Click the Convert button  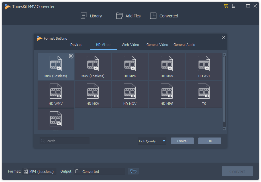coord(237,171)
